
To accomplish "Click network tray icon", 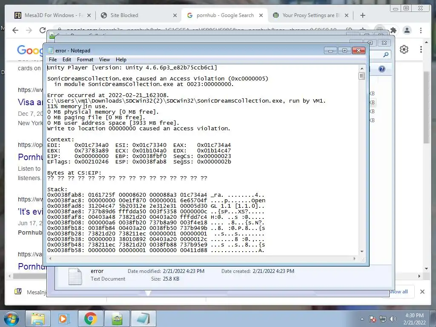I will pyautogui.click(x=383, y=319).
